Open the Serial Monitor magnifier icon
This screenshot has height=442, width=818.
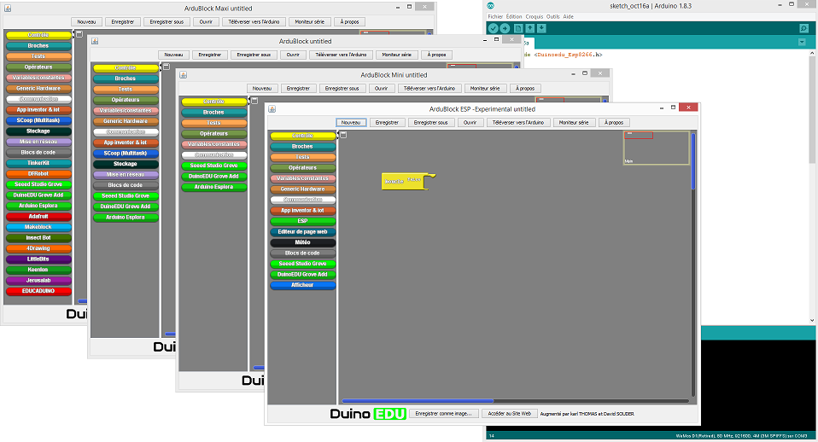pyautogui.click(x=803, y=28)
